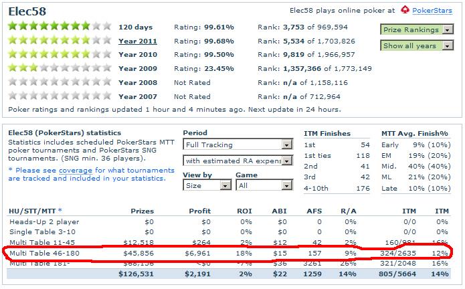This screenshot has height=289, width=465.
Task: Click the Rank 3,753 of 969,594 text
Action: pos(302,27)
